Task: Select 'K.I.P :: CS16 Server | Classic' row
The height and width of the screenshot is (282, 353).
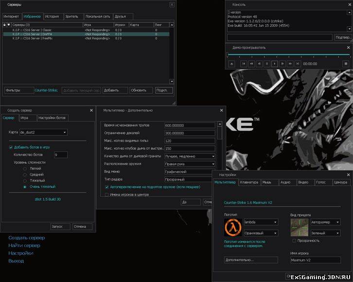Action: click(86, 30)
